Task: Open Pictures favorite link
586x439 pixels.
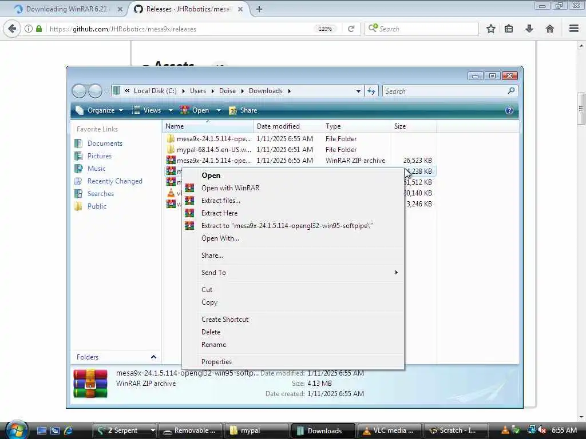Action: [x=100, y=156]
